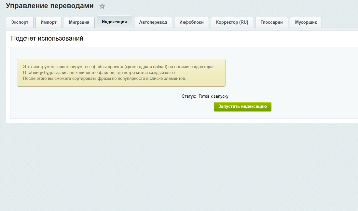Go to the Миграция tab

(79, 22)
